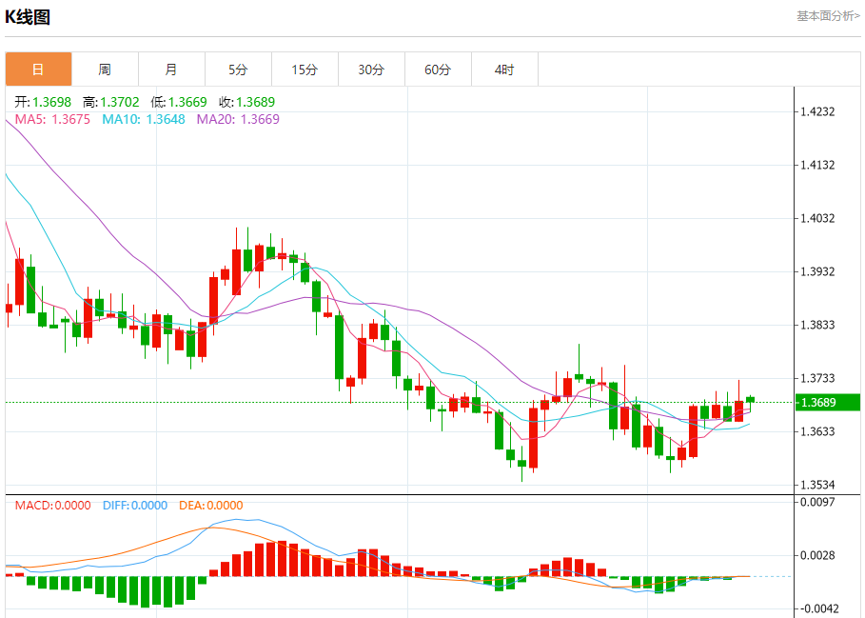Click the 1.3833 price axis label
Image resolution: width=865 pixels, height=618 pixels.
coord(817,325)
